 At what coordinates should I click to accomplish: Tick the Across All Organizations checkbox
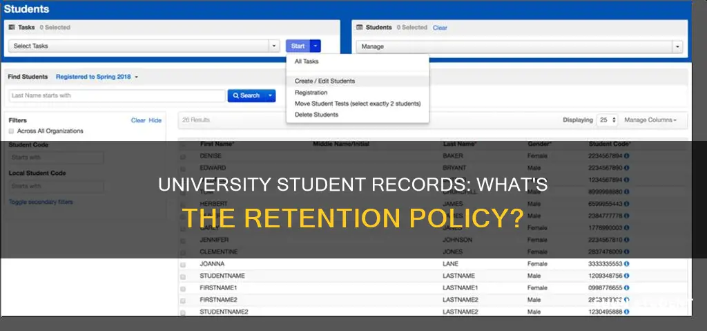(x=11, y=131)
